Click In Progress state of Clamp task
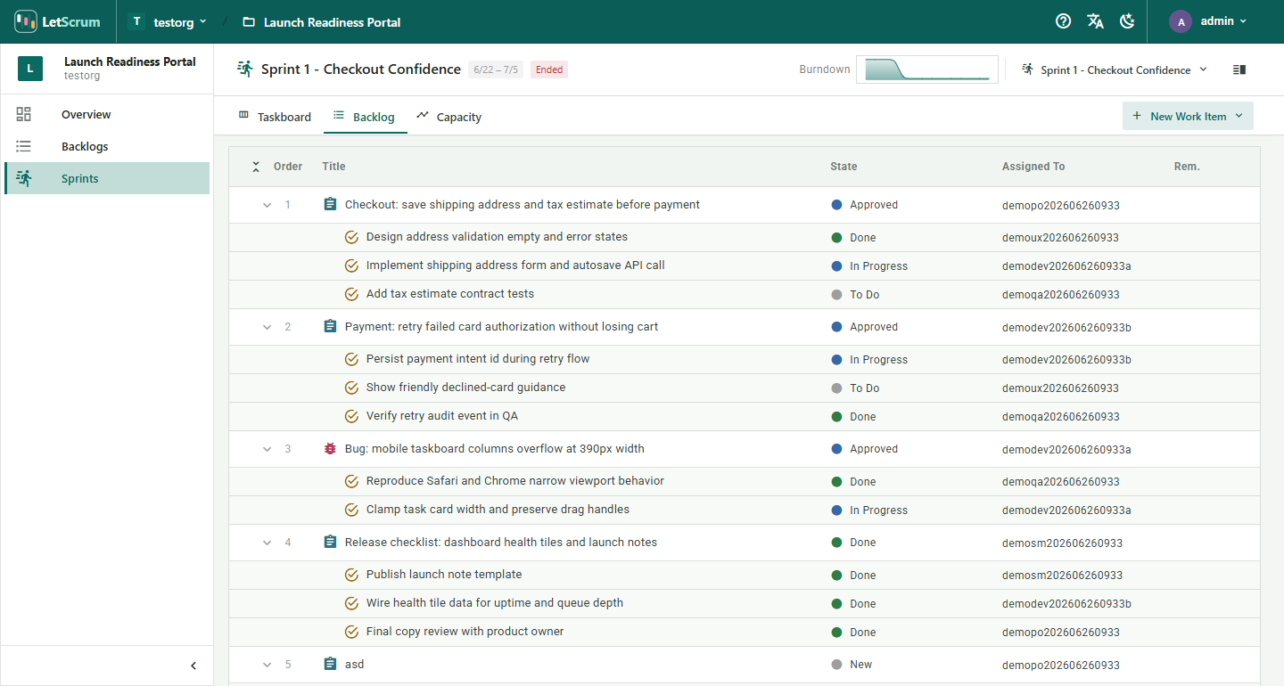 [869, 510]
